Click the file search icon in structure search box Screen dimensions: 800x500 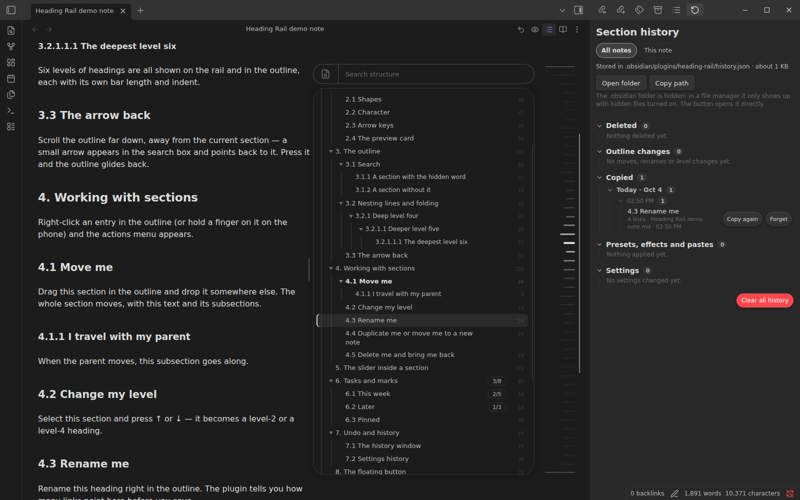click(x=325, y=74)
